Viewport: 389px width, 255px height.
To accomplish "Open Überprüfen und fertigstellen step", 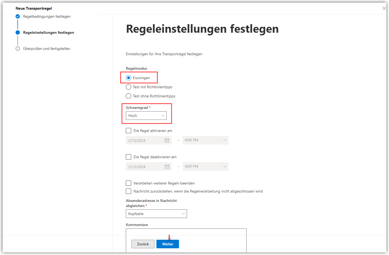I will (x=46, y=49).
